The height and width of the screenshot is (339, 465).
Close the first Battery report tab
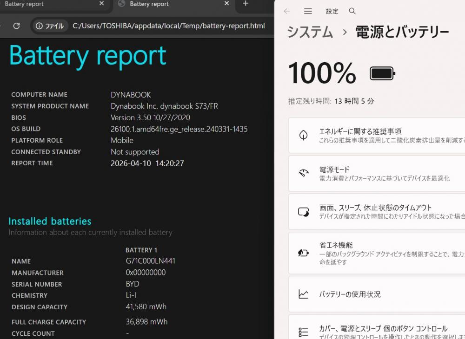point(101,4)
